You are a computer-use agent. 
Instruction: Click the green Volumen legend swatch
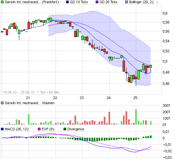tap(2, 103)
